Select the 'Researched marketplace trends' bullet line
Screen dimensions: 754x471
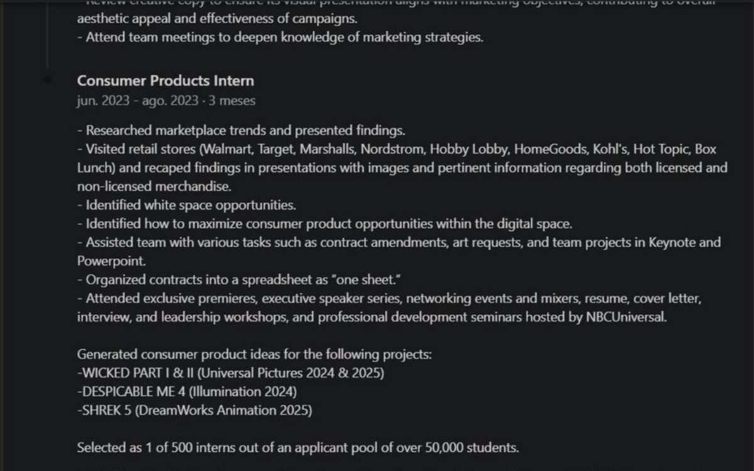(241, 131)
